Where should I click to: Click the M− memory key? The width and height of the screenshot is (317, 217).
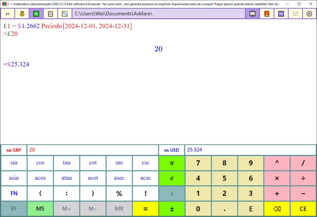[93, 209]
